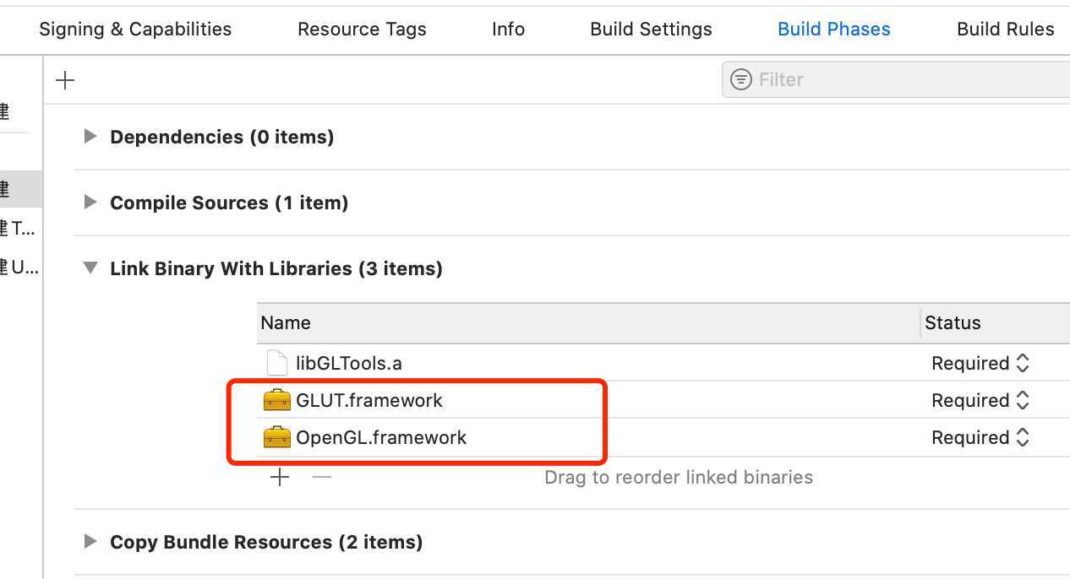The height and width of the screenshot is (579, 1070).
Task: Expand the Copy Bundle Resources section
Action: coord(90,542)
